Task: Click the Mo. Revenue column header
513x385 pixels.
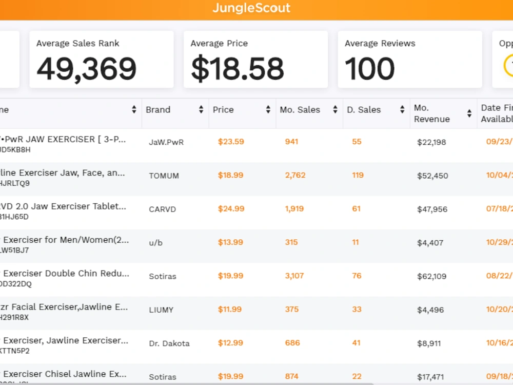Action: (432, 113)
